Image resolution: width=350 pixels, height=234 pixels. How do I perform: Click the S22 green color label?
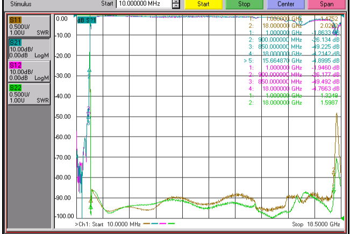click(15, 88)
